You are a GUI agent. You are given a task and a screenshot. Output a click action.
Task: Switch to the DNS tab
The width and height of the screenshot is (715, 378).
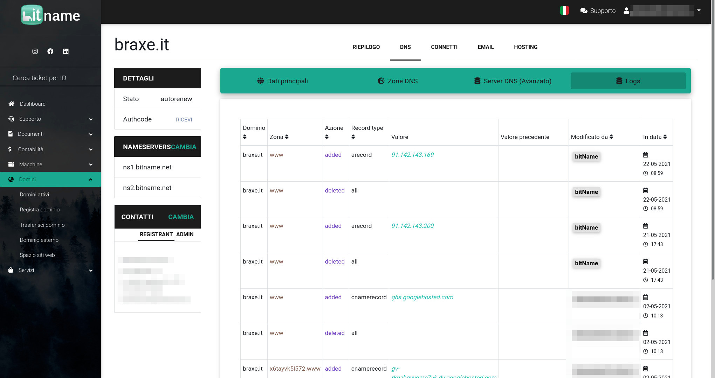(405, 47)
